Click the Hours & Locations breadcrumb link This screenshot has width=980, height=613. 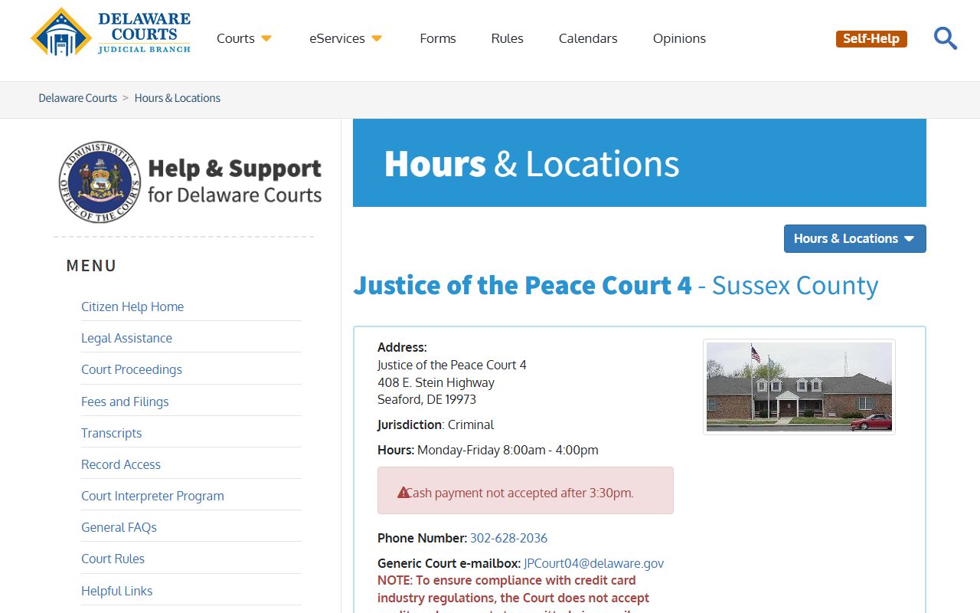(x=178, y=98)
